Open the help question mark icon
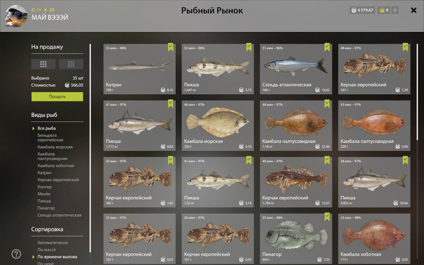The image size is (424, 265). point(16,254)
